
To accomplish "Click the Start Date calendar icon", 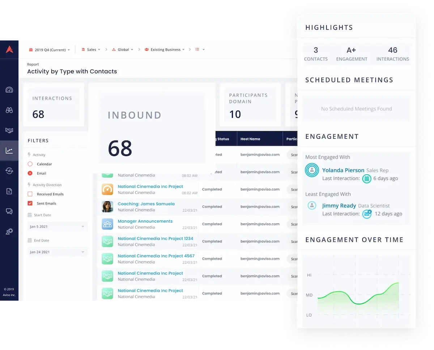I will (30, 215).
